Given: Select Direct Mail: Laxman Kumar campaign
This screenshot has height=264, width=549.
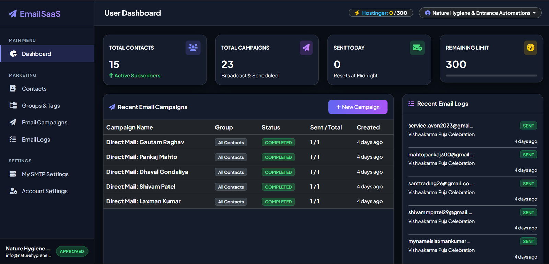Looking at the screenshot, I should (x=143, y=201).
